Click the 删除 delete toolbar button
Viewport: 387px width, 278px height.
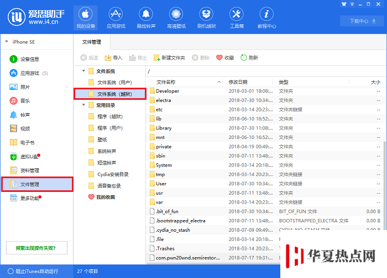pos(200,57)
